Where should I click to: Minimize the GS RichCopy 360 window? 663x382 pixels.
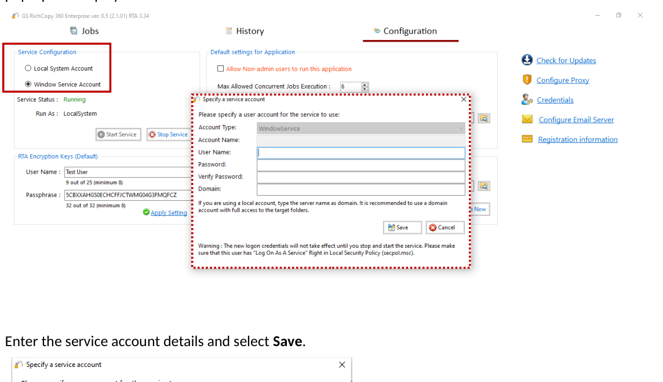point(598,16)
